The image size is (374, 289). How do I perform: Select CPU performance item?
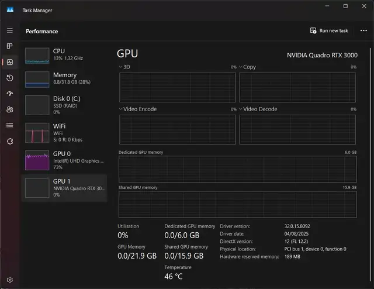pos(64,55)
